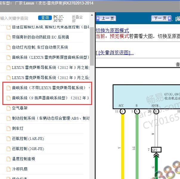Screen dimensions: 180x179
Task: Open 音响系统（不带LEXUS 雷克萨斯导航系统）item
Action: [x=49, y=88]
